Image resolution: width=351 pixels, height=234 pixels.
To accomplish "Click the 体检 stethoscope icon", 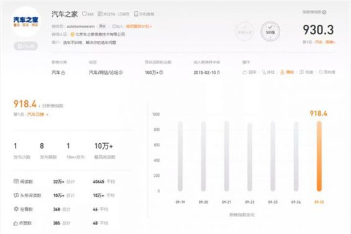I will tap(264, 72).
